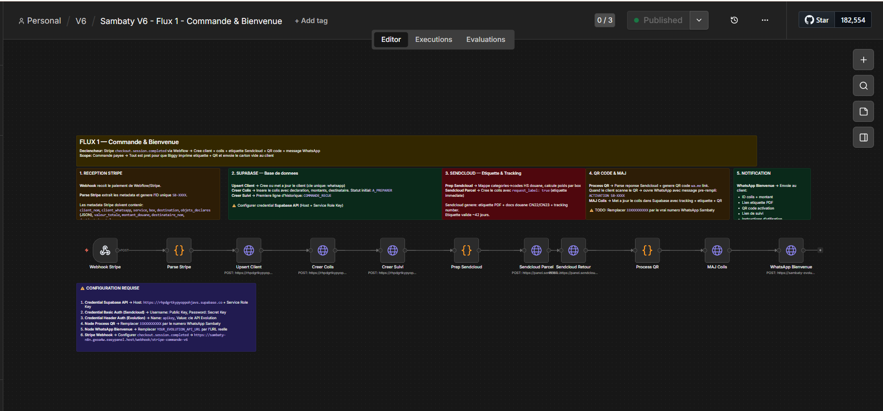Toggle the side panel icon
This screenshot has height=411, width=883.
click(x=863, y=137)
